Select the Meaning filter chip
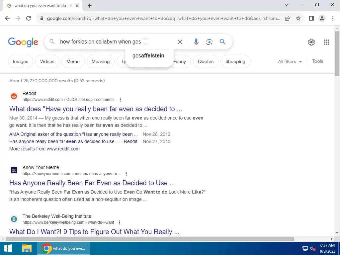Viewport: 340px width, 255px height. click(100, 61)
